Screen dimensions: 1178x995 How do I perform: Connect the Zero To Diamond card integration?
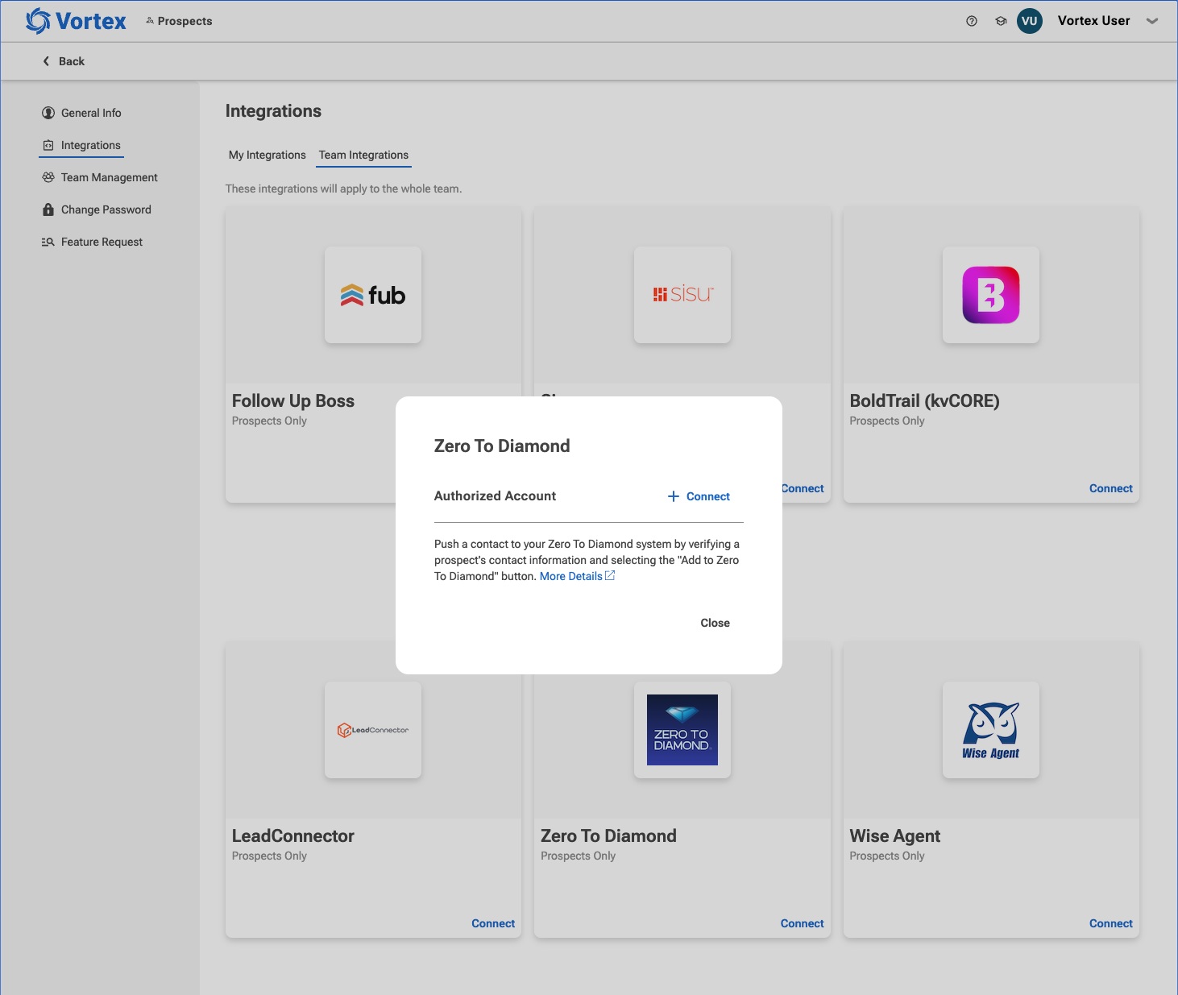click(x=802, y=923)
